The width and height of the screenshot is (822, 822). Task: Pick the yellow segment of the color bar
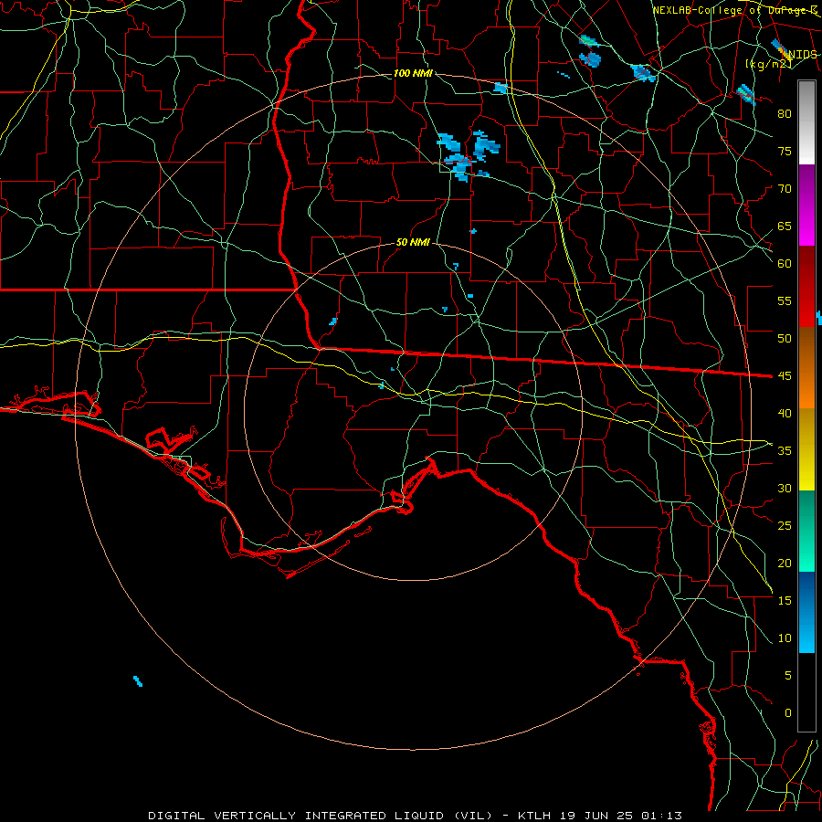(x=806, y=449)
